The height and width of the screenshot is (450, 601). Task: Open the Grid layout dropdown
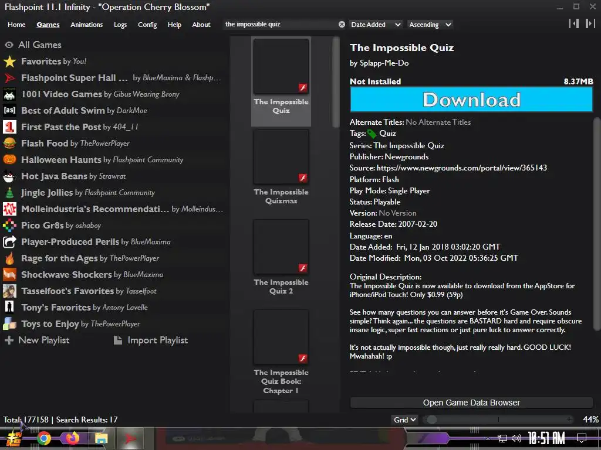coord(405,420)
